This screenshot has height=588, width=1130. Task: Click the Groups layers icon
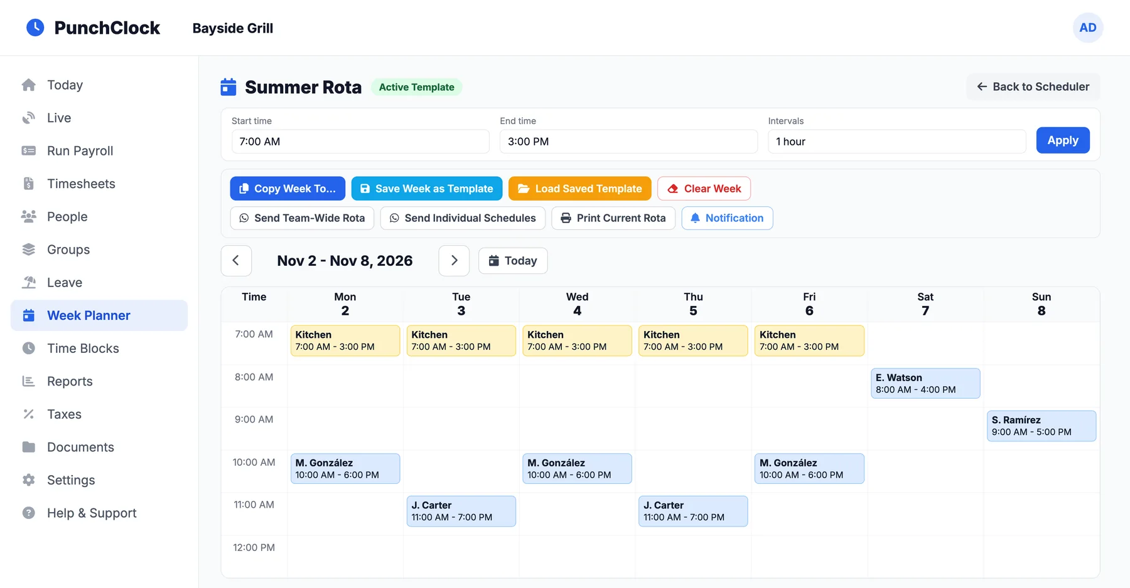click(29, 249)
